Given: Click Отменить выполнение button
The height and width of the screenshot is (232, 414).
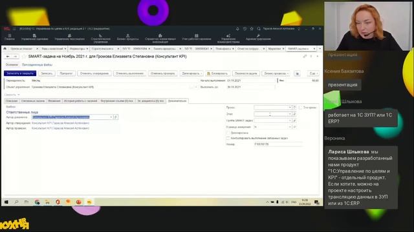Looking at the screenshot, I should click(x=129, y=73).
